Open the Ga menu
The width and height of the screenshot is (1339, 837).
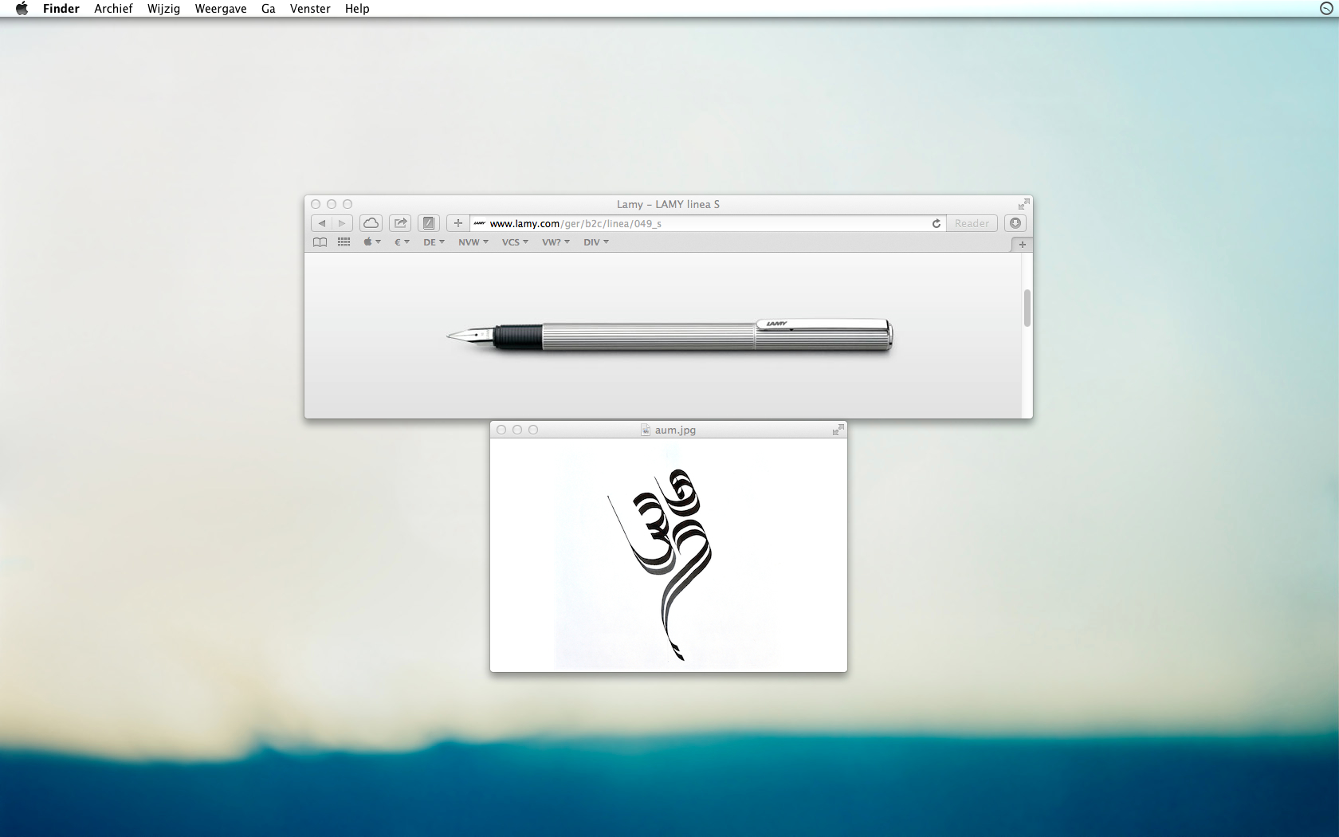click(x=269, y=9)
